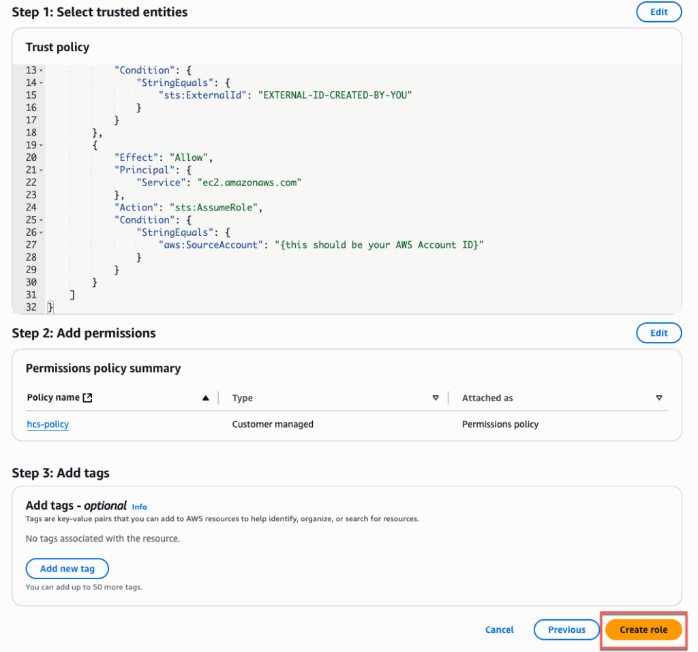Viewport: 698px width, 652px height.
Task: Open the Info link beside Add tags
Action: coord(139,507)
